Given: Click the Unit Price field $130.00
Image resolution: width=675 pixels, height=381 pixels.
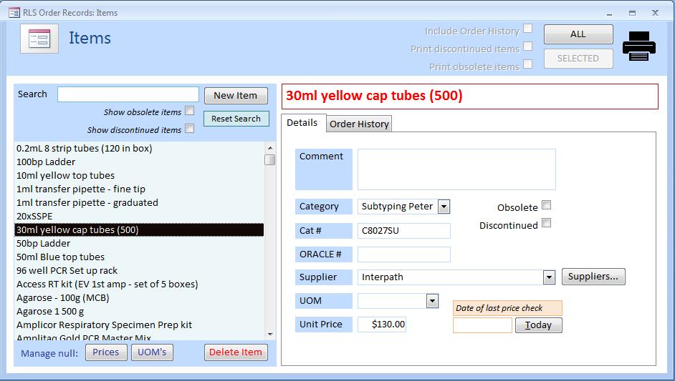Looking at the screenshot, I should pyautogui.click(x=382, y=325).
